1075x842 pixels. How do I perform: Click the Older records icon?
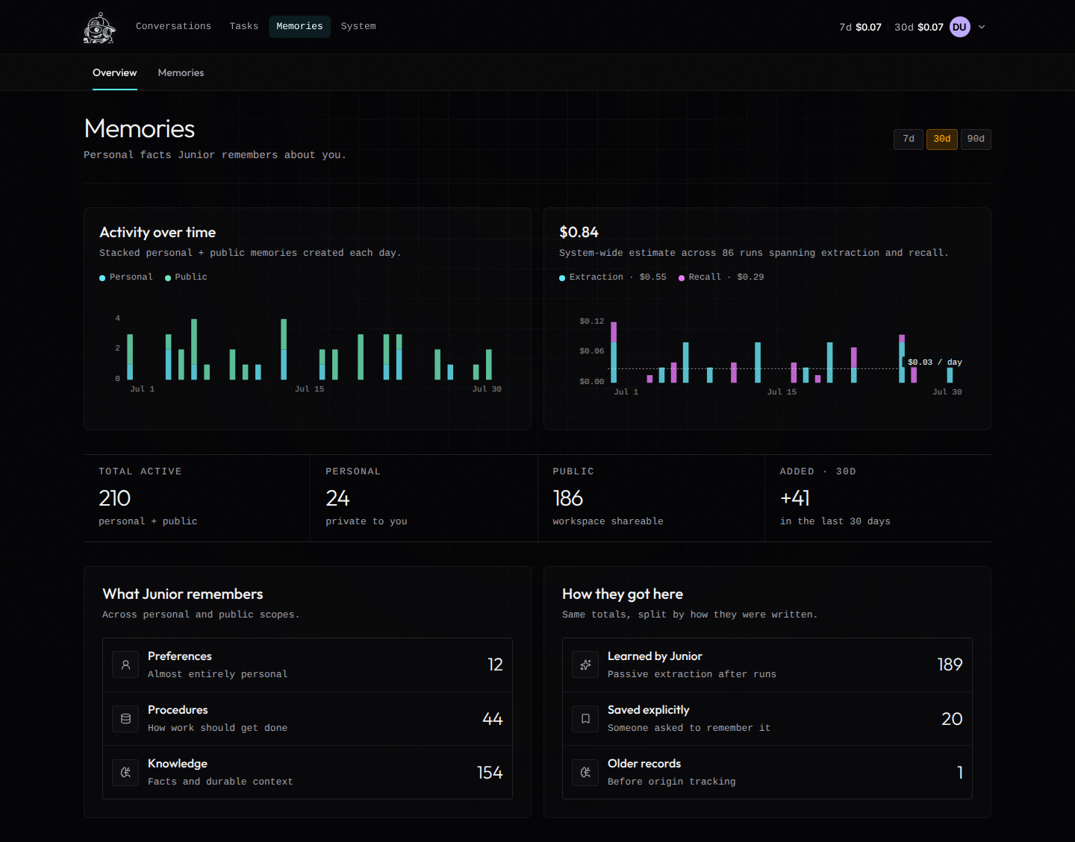(585, 772)
